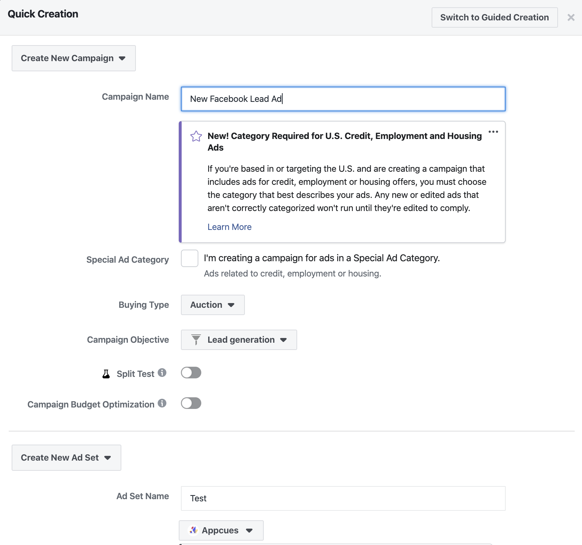The image size is (582, 545).
Task: Click Switch to Guided Creation button
Action: coord(495,17)
